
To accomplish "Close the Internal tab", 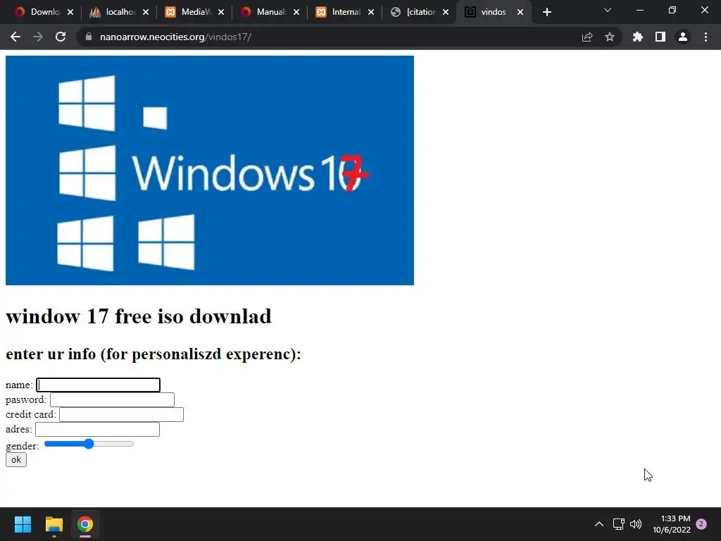I will 371,12.
